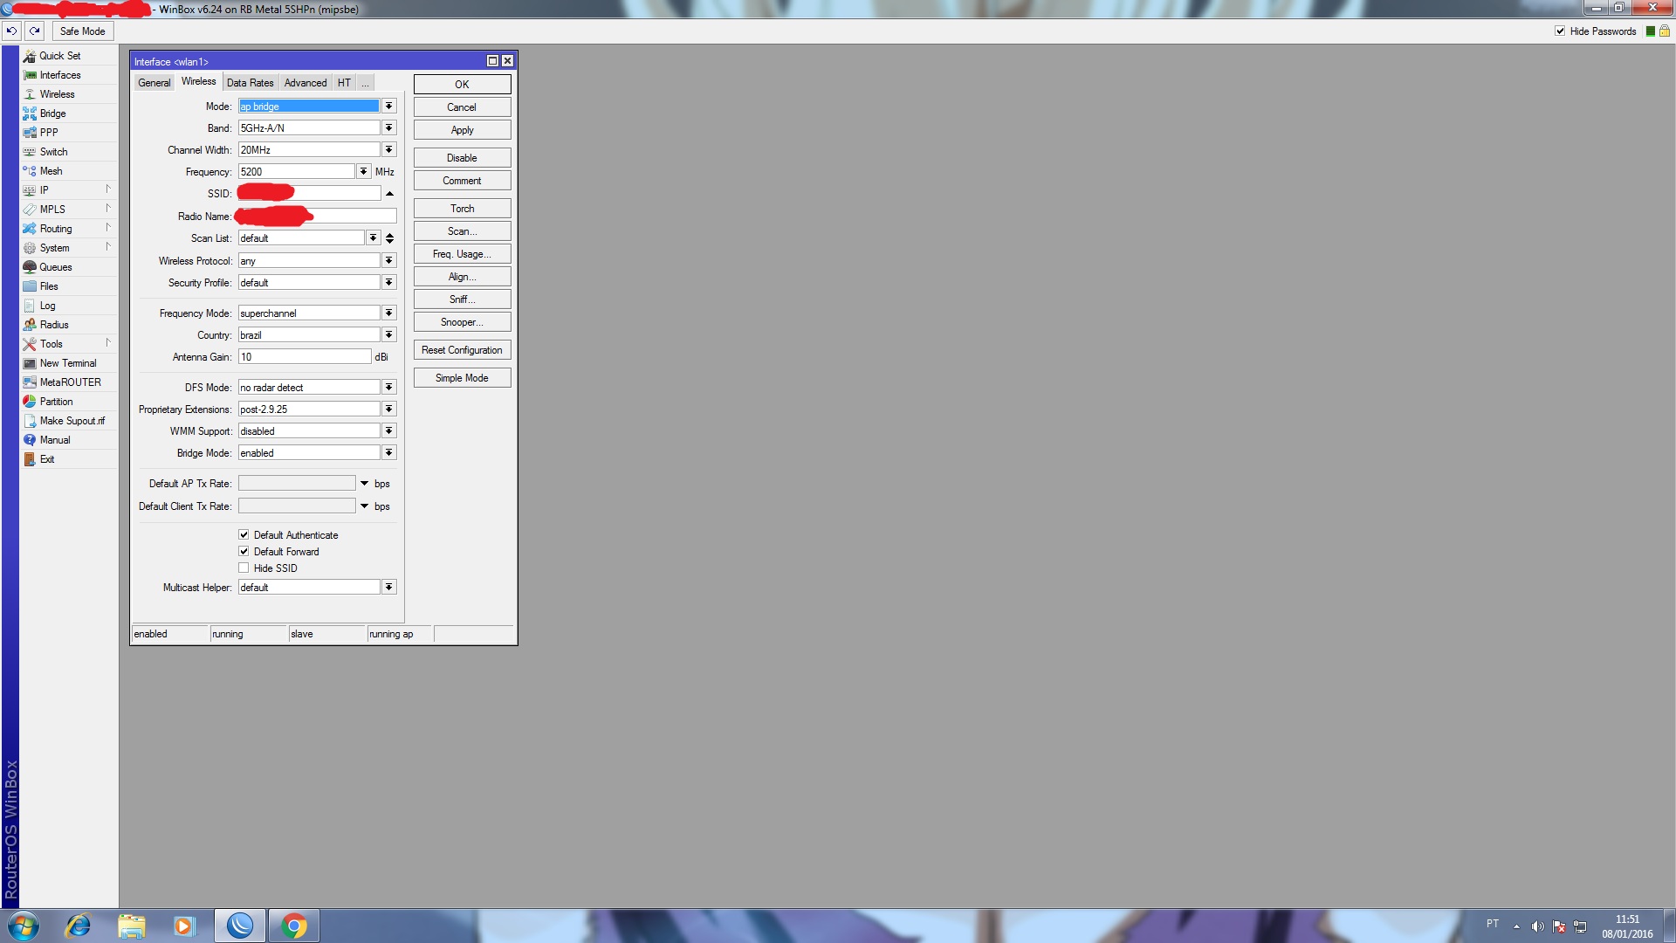Uncheck Default Authenticate checkbox
This screenshot has width=1676, height=943.
point(244,534)
